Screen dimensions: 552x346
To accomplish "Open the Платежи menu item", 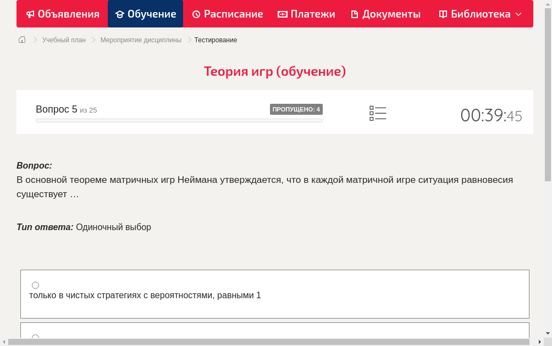I will 312,14.
